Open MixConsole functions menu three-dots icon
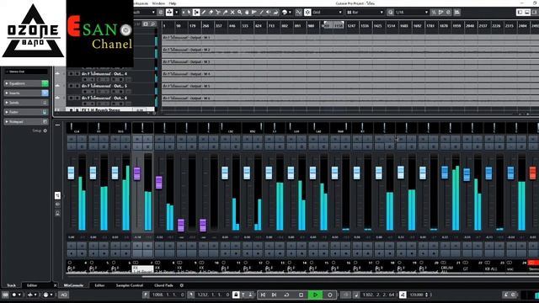The width and height of the screenshot is (539, 303). click(x=57, y=125)
